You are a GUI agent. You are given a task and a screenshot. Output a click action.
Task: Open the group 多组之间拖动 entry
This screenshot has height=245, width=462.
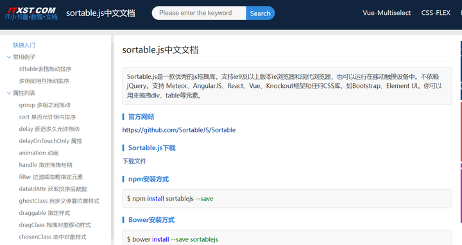click(44, 105)
